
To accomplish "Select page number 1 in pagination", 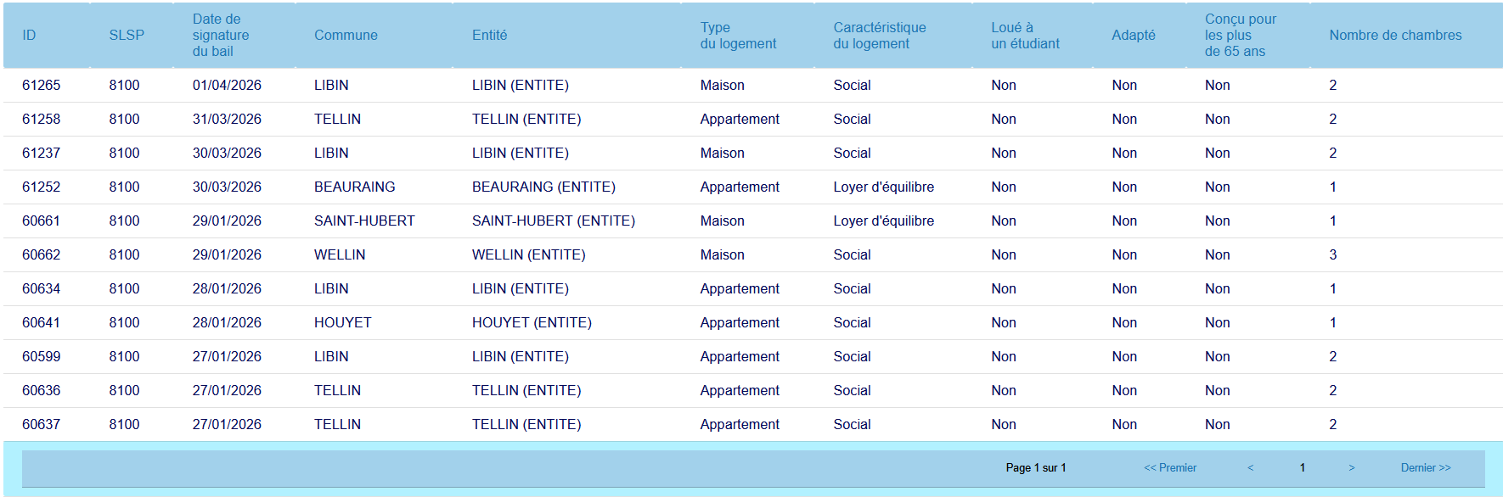I will 1302,468.
